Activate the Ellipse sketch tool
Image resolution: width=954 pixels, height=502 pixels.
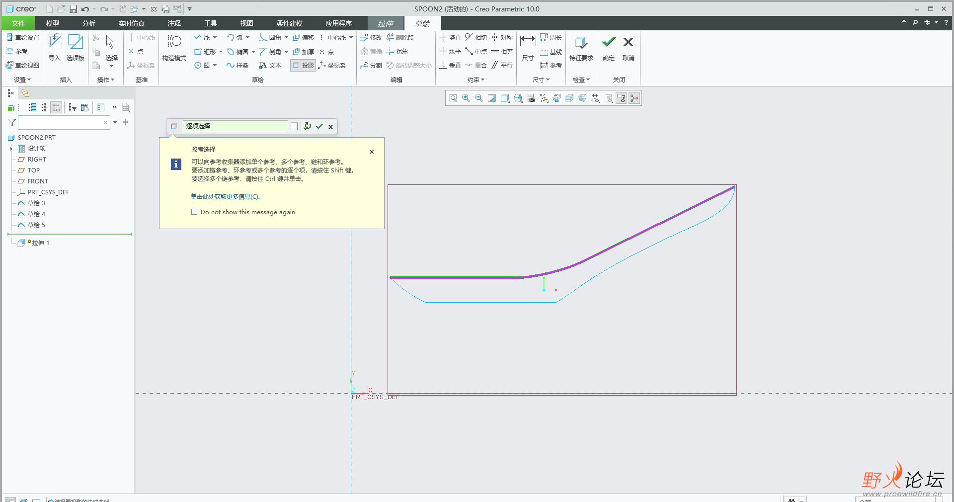(x=238, y=52)
